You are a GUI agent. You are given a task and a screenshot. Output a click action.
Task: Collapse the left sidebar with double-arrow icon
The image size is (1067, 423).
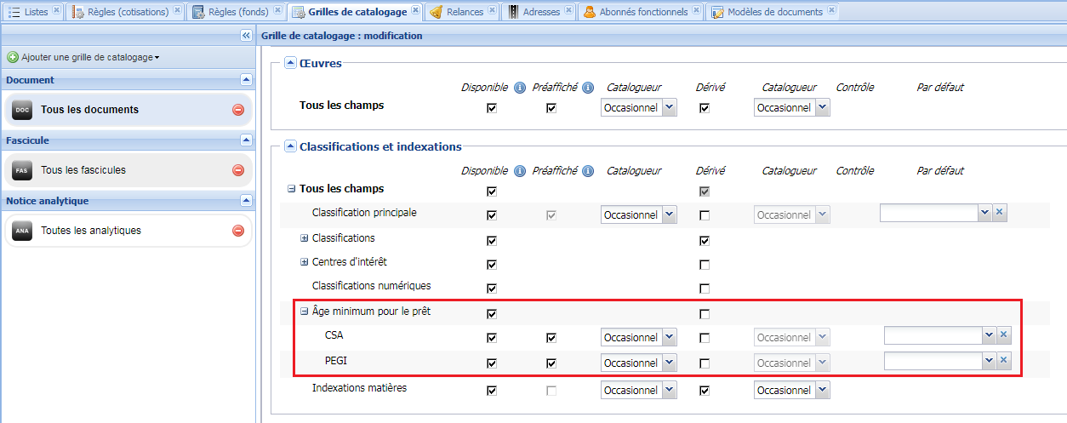[x=246, y=36]
